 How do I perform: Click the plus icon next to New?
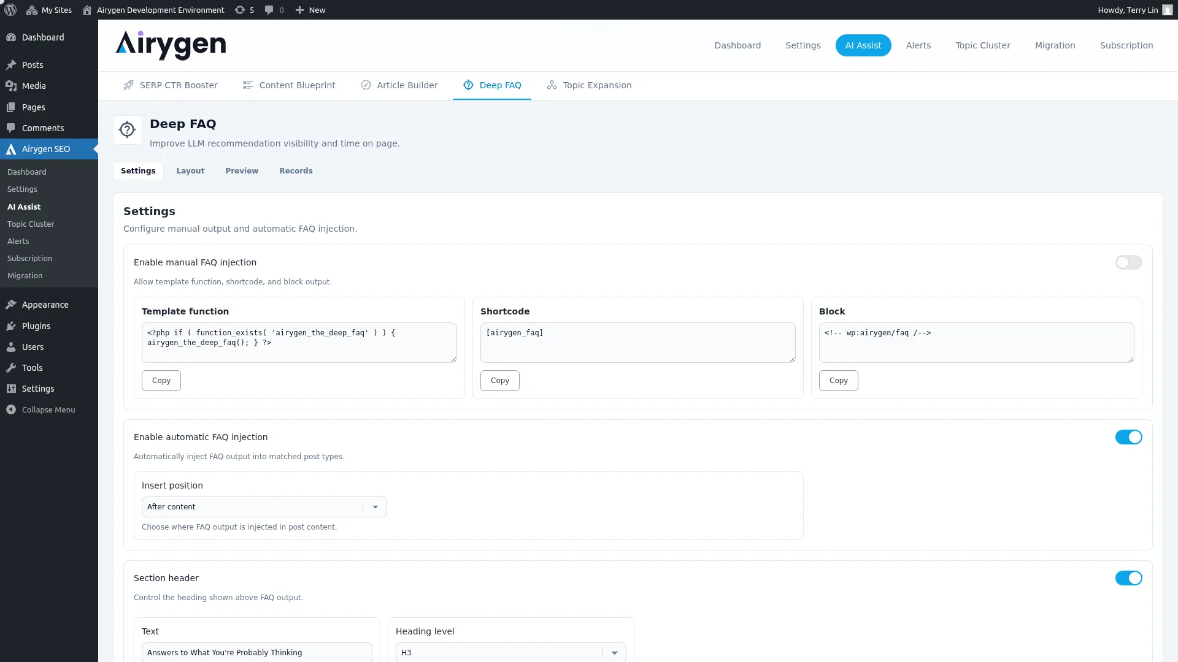299,10
